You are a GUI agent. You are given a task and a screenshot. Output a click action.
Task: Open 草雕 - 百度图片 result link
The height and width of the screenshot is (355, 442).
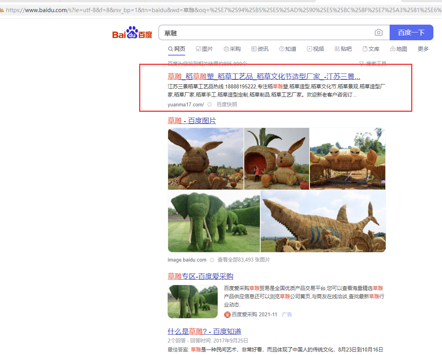[x=191, y=121]
